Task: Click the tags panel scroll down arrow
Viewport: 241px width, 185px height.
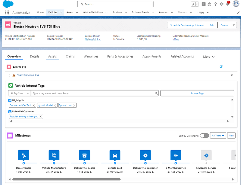Action: (232, 116)
